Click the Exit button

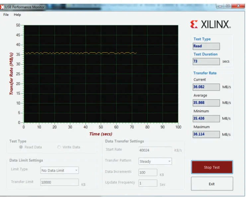tap(212, 184)
